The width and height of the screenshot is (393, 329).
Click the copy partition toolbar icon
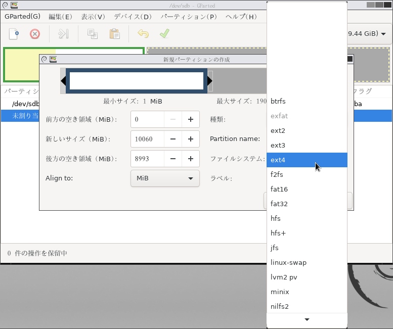(x=92, y=34)
